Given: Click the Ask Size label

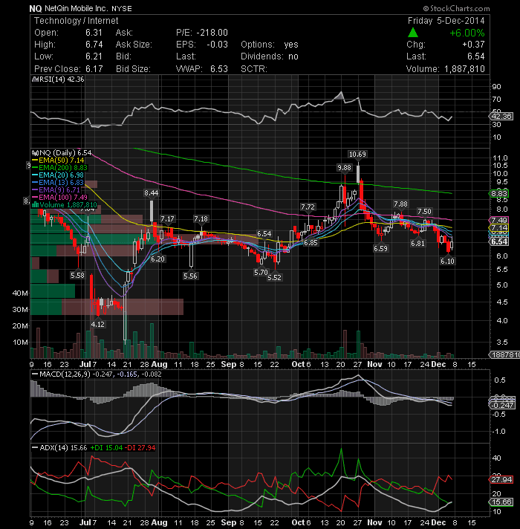Looking at the screenshot, I should [134, 45].
